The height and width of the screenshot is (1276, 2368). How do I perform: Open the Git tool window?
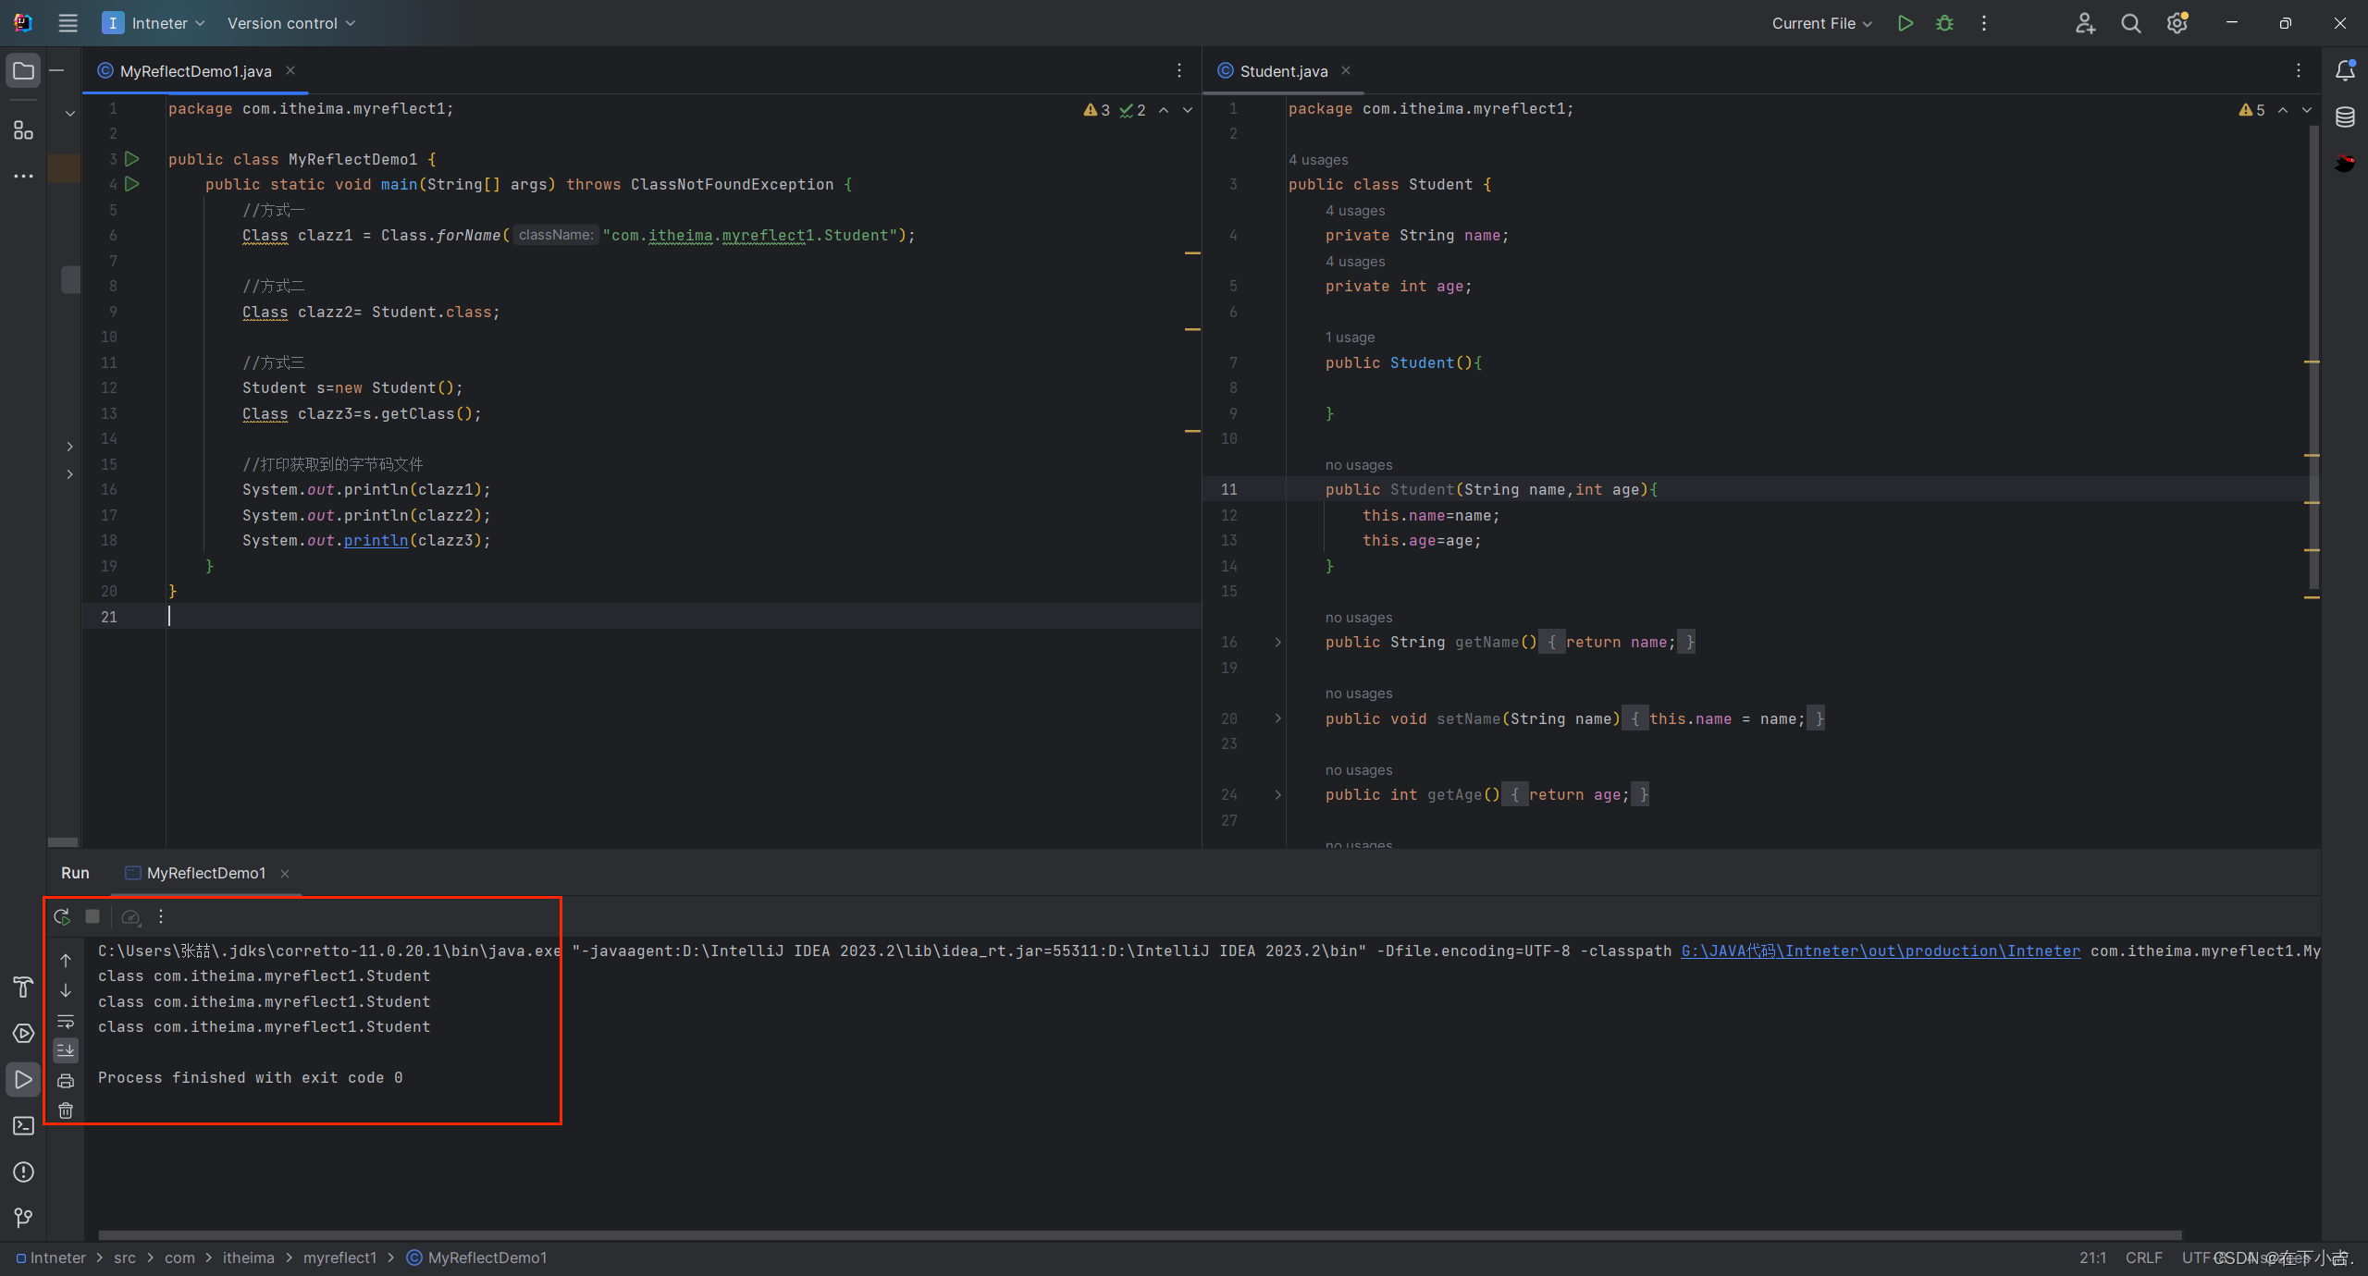coord(23,1218)
